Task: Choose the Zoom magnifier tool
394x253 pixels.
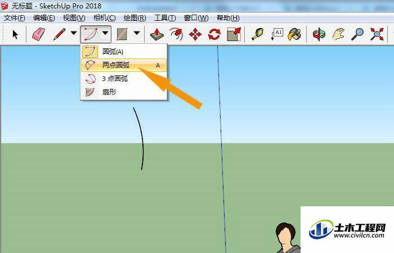Action: pos(357,34)
